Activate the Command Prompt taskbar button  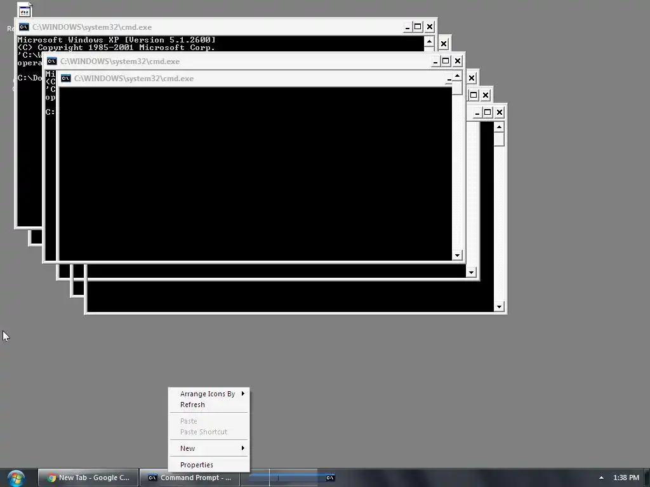(x=189, y=477)
